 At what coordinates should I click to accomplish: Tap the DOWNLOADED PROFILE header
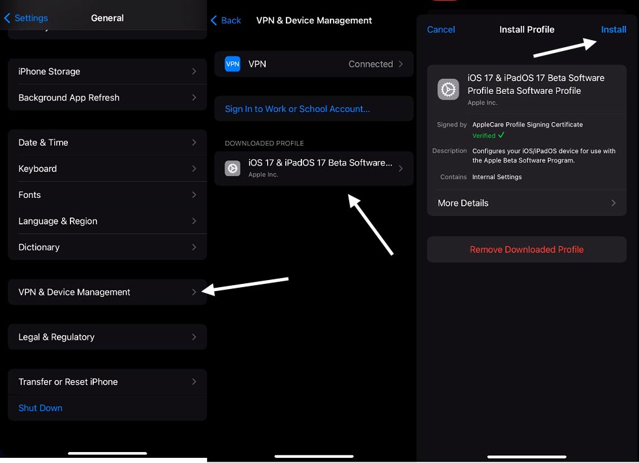pyautogui.click(x=264, y=143)
